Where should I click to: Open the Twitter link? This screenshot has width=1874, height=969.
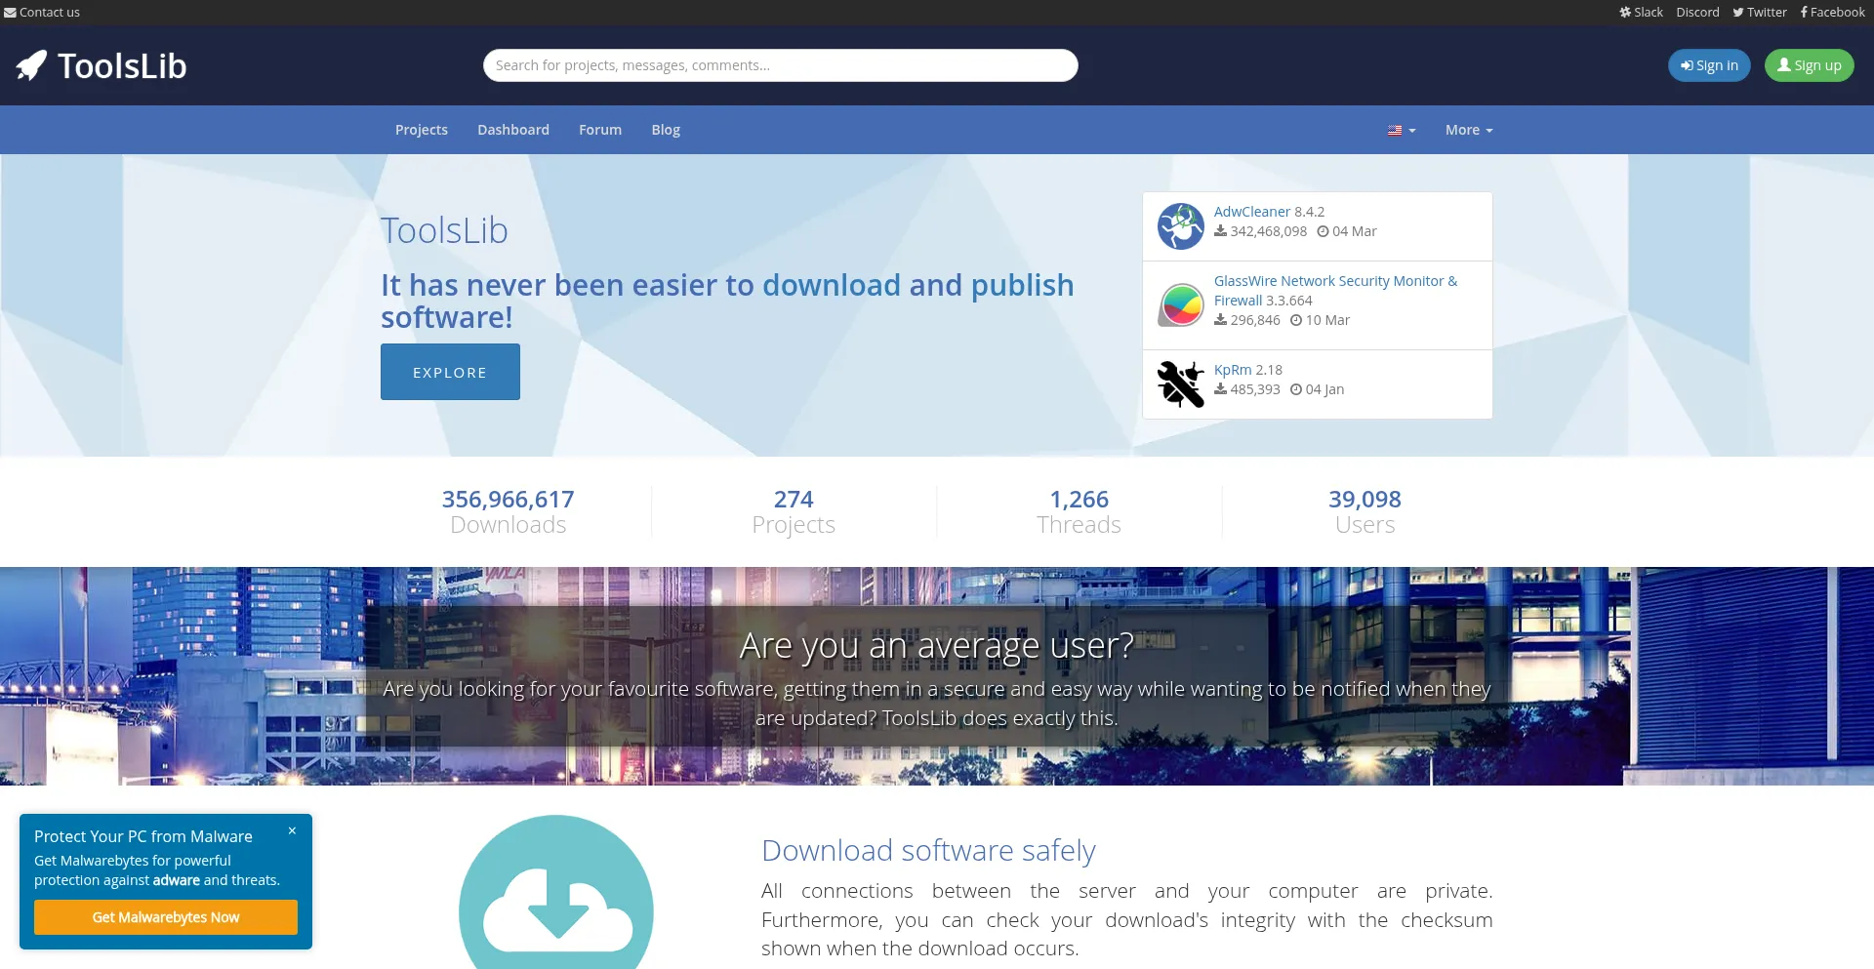point(1760,13)
